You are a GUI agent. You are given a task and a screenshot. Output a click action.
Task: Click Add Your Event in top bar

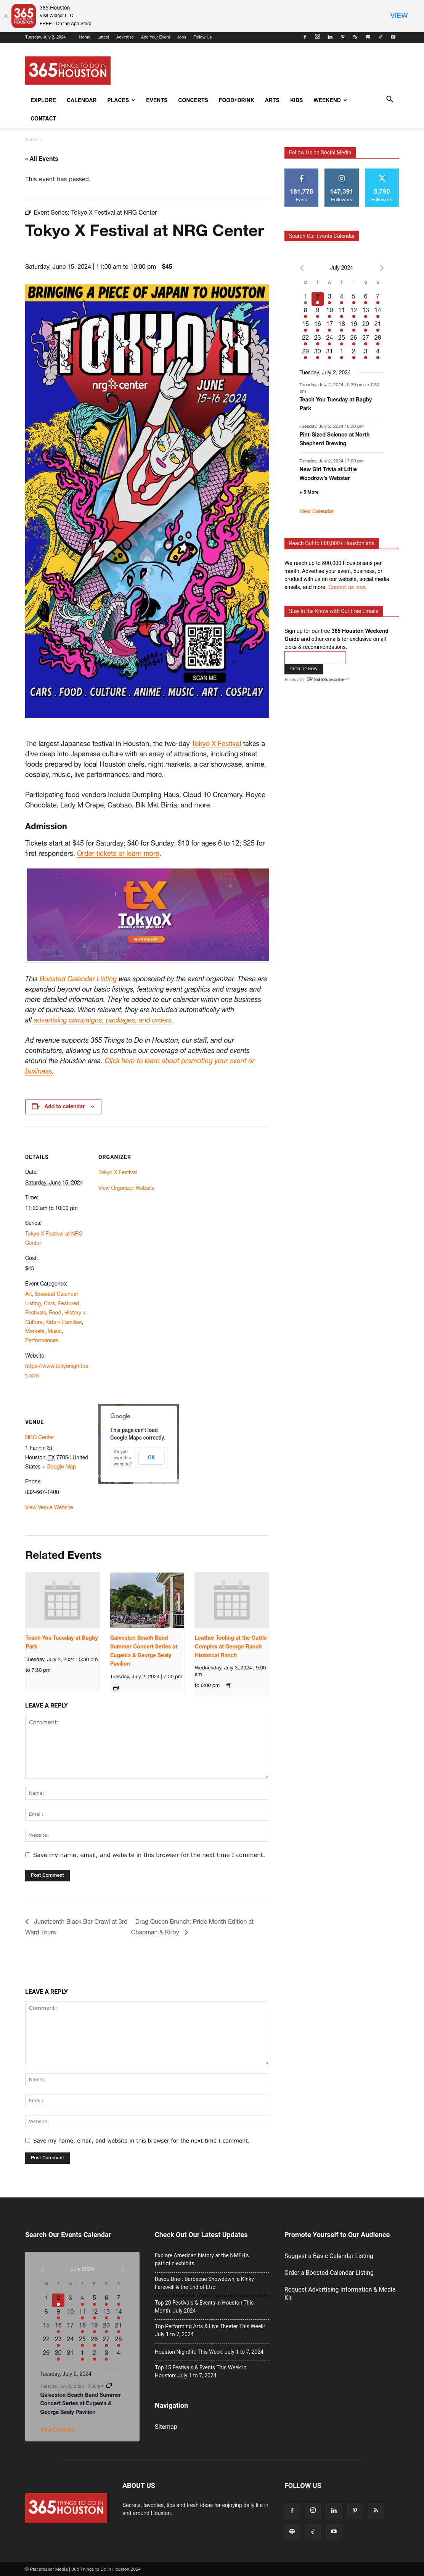[x=155, y=37]
